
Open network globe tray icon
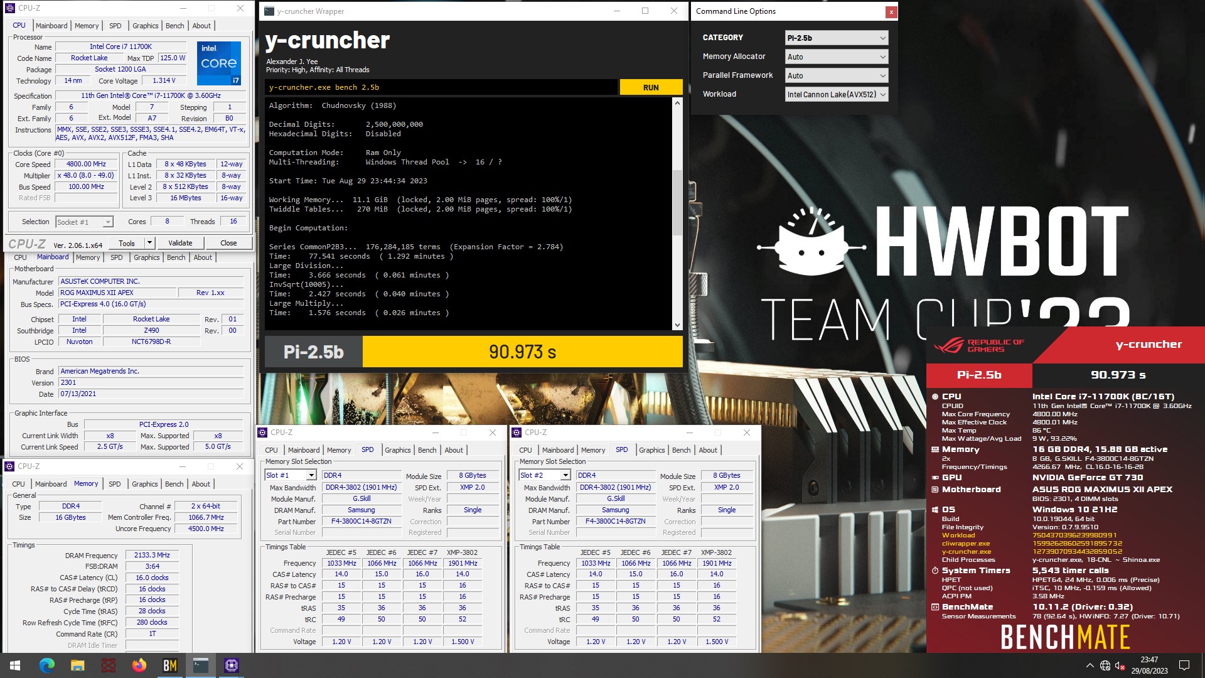(x=1105, y=665)
